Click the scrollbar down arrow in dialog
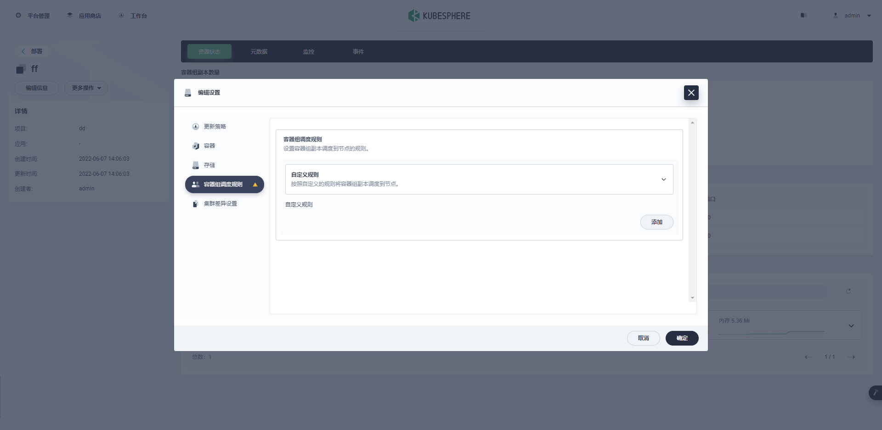This screenshot has width=882, height=430. [692, 298]
